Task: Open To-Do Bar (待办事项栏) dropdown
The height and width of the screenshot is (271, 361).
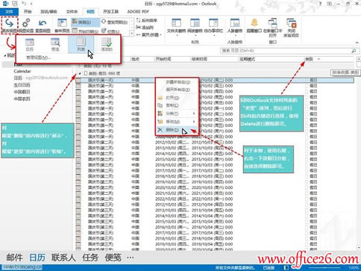Action: point(213,28)
